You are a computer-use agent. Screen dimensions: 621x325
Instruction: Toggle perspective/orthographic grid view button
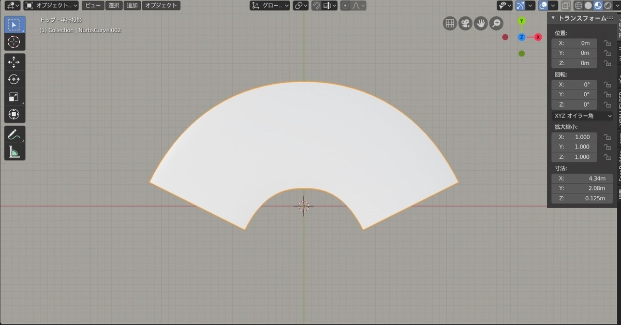(x=450, y=23)
